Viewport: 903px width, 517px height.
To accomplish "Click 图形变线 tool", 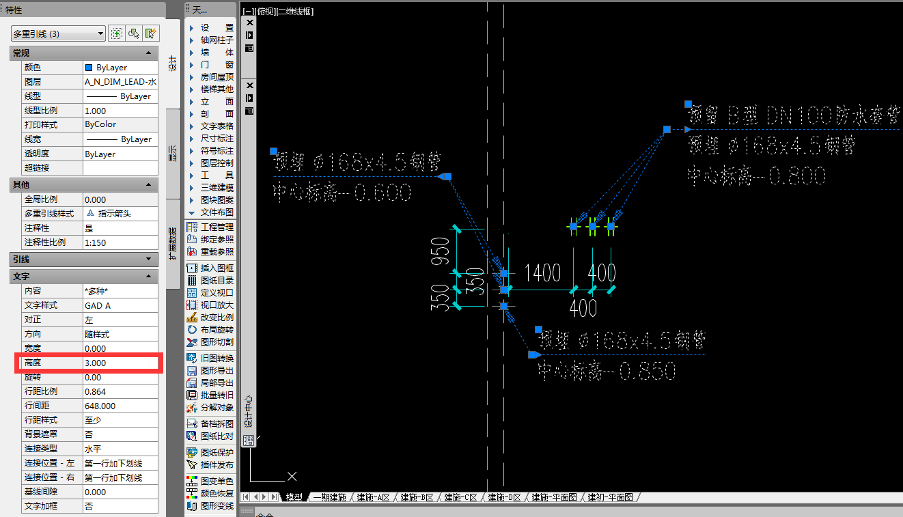I will (x=210, y=505).
